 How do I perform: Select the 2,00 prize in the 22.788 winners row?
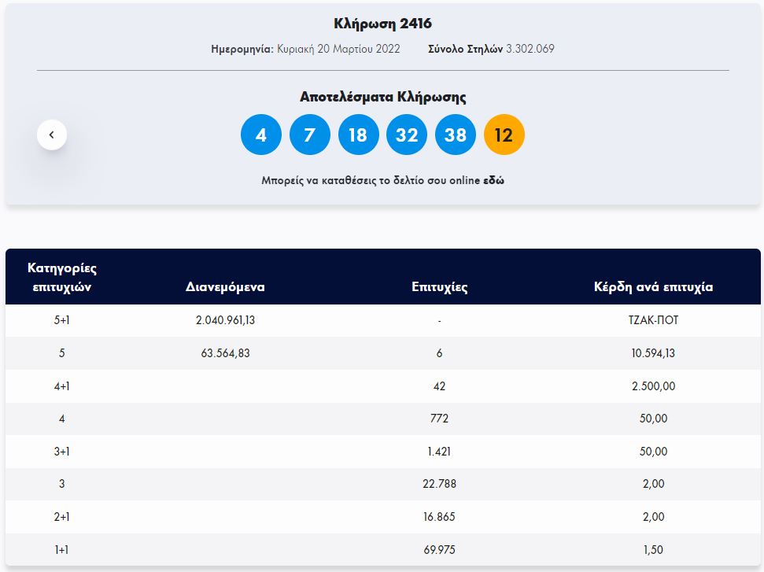(x=653, y=484)
